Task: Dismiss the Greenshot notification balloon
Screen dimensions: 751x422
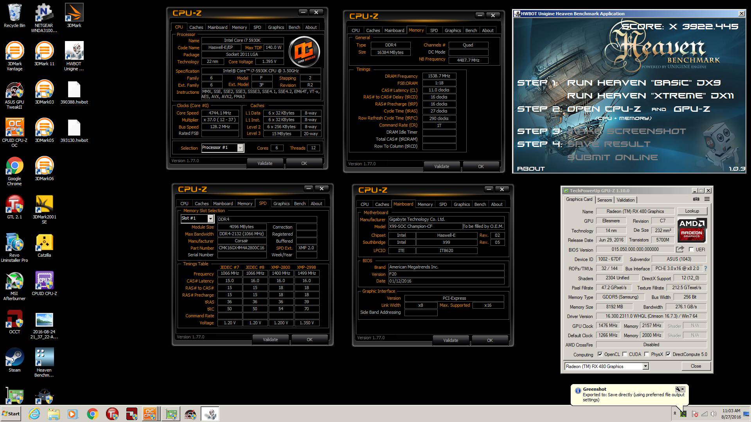Action: click(x=683, y=389)
